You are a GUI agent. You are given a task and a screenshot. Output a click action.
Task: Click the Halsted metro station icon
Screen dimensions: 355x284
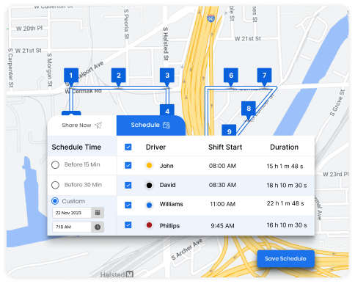point(130,274)
